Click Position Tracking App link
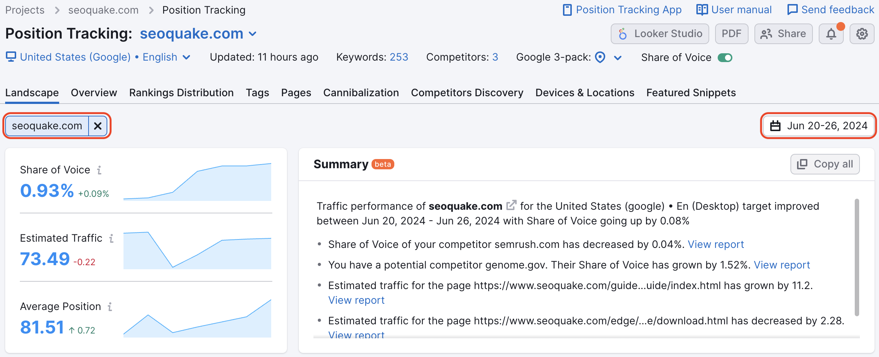The width and height of the screenshot is (879, 357). coord(622,10)
